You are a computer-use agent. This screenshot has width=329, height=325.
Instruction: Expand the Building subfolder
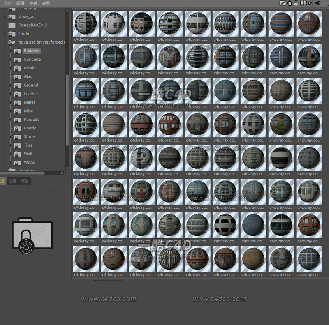(x=11, y=51)
